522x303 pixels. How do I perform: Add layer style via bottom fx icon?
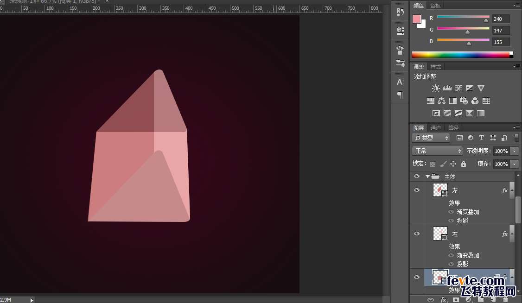[444, 299]
